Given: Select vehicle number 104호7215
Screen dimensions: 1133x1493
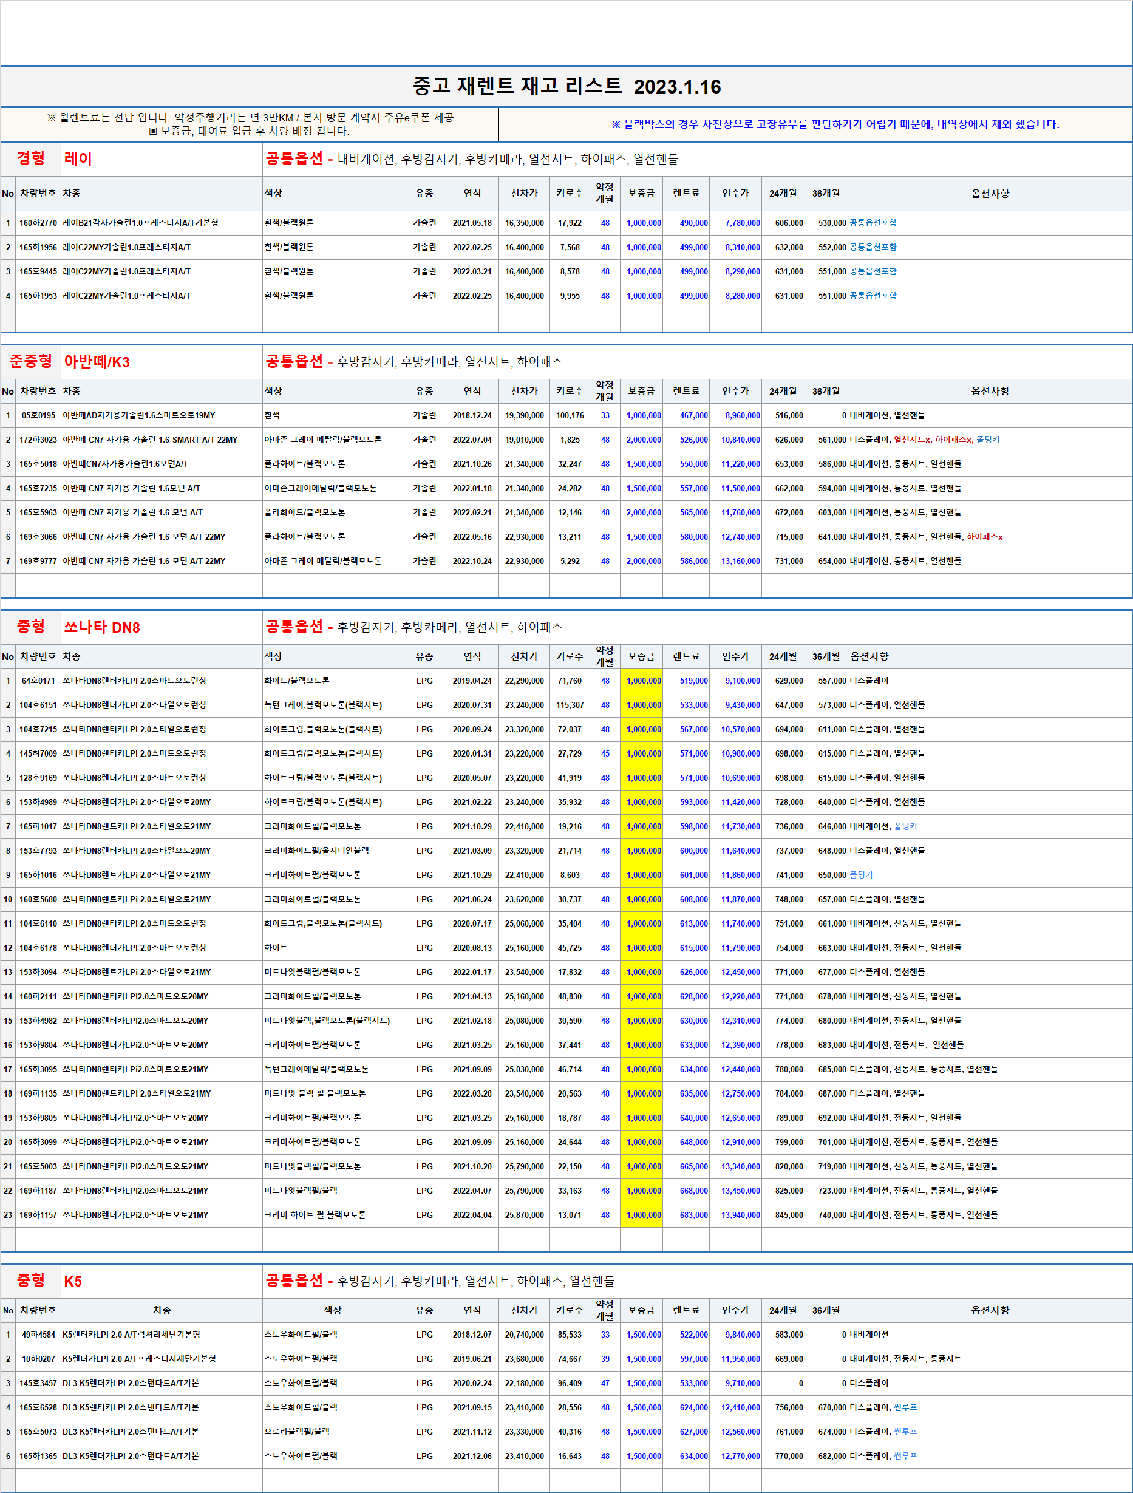Looking at the screenshot, I should tap(38, 729).
